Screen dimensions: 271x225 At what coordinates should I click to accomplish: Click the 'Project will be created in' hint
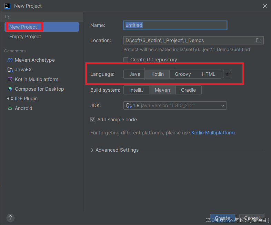[x=187, y=50]
